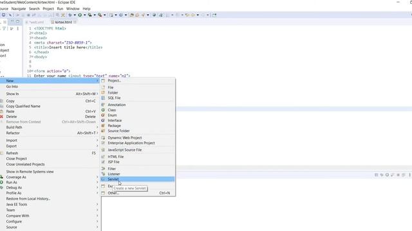This screenshot has width=412, height=231.
Task: Choose Enterprise Application Project entry
Action: click(138, 143)
